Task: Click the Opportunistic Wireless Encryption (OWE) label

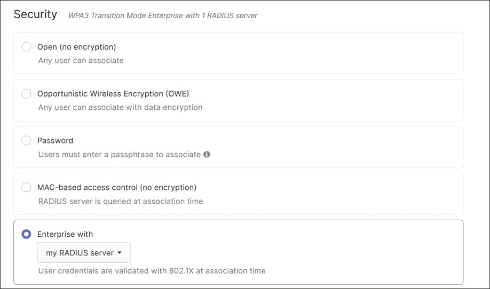Action: [113, 94]
